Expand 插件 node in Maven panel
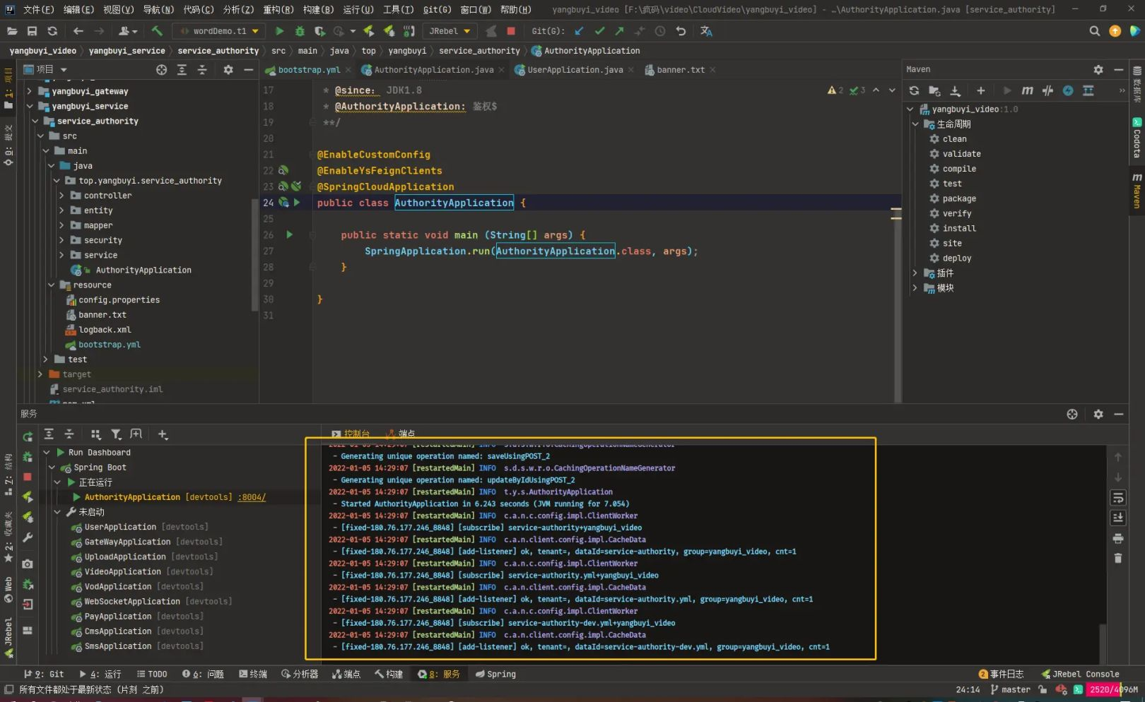1145x702 pixels. 915,273
